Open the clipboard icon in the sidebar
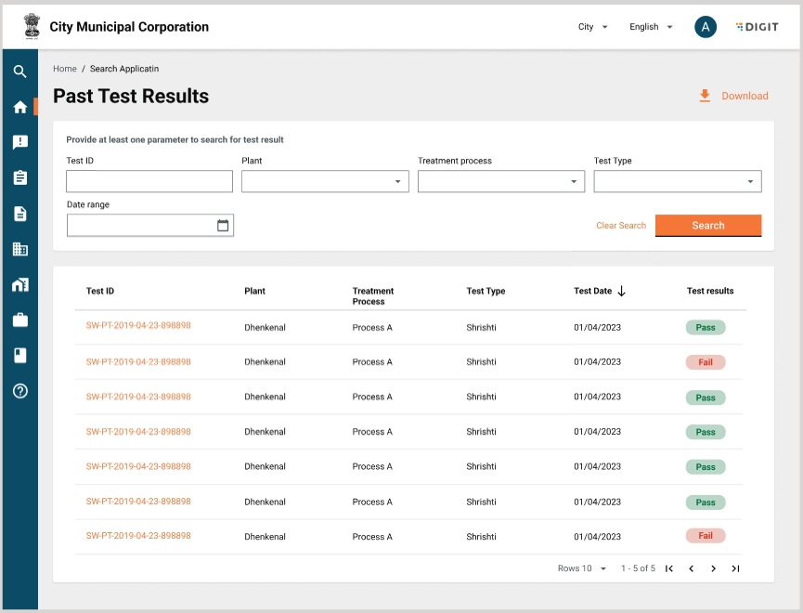803x613 pixels. (x=19, y=177)
